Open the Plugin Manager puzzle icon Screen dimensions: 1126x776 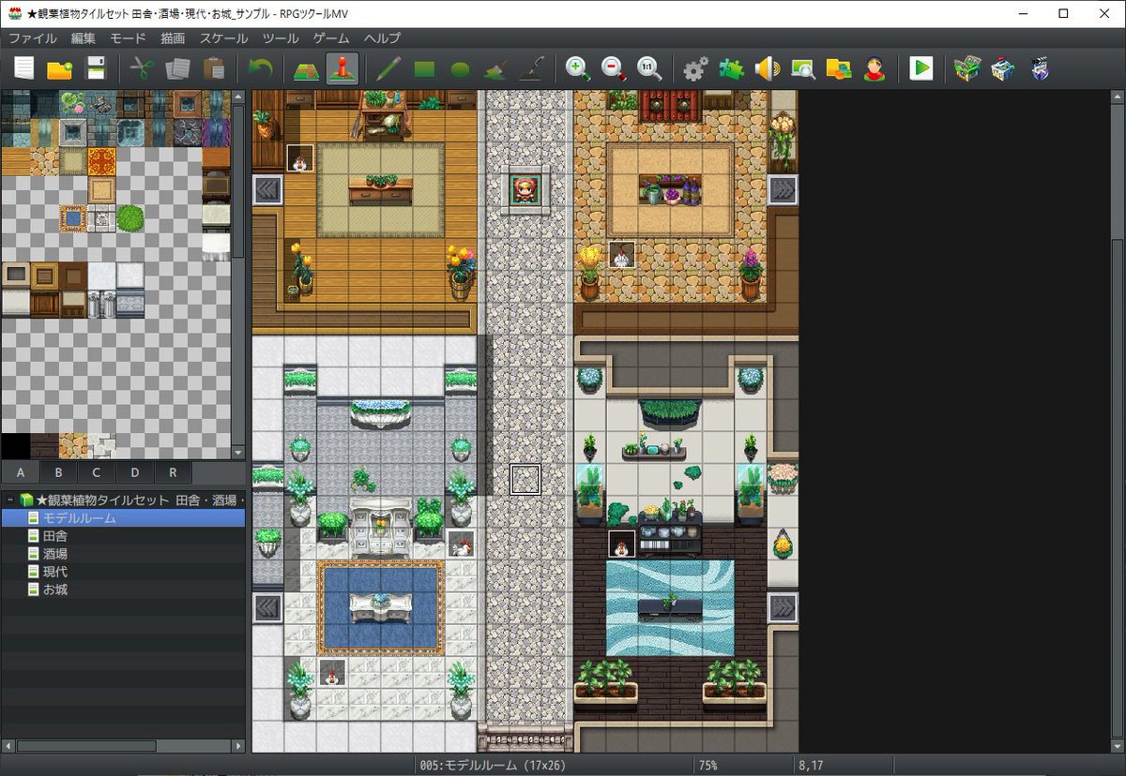click(731, 67)
